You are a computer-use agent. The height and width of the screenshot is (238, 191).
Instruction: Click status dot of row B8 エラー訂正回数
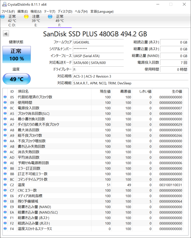point(5,168)
